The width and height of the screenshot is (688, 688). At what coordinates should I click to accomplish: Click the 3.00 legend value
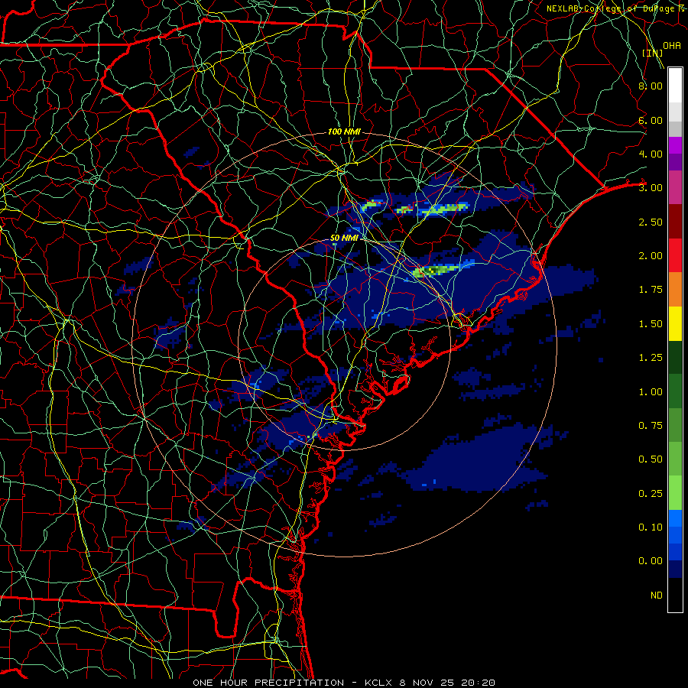(651, 188)
